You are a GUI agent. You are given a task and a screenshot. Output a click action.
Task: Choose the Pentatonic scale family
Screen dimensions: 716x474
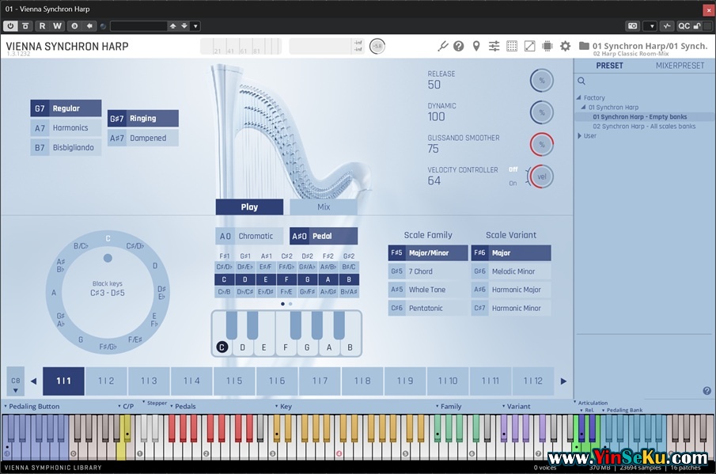coord(428,308)
